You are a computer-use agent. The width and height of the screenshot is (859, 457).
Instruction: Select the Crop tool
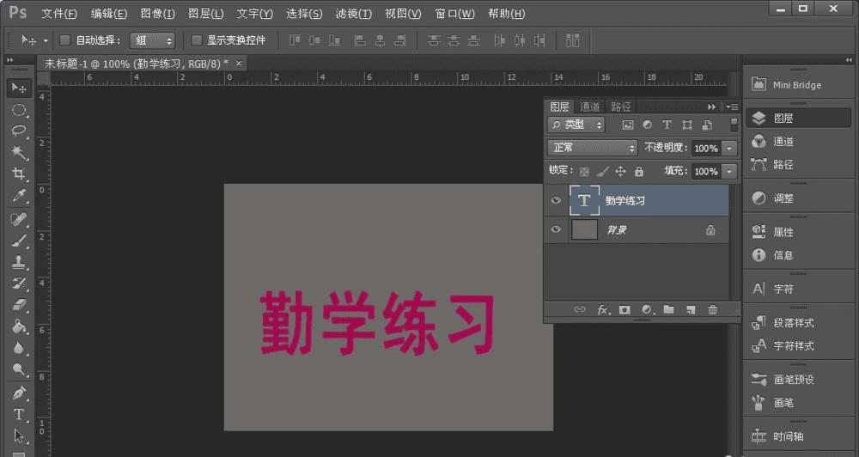click(x=19, y=174)
